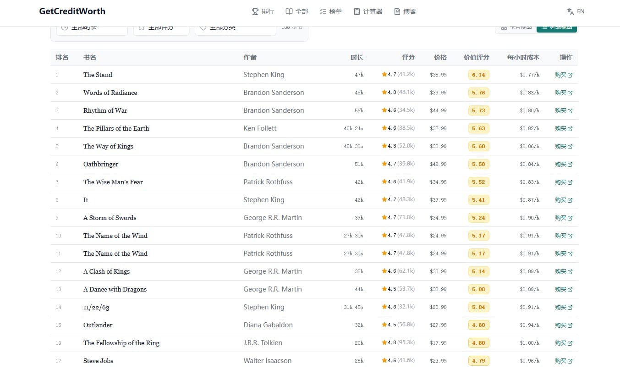Click author Ken Follett
The height and width of the screenshot is (369, 620).
pyautogui.click(x=260, y=128)
